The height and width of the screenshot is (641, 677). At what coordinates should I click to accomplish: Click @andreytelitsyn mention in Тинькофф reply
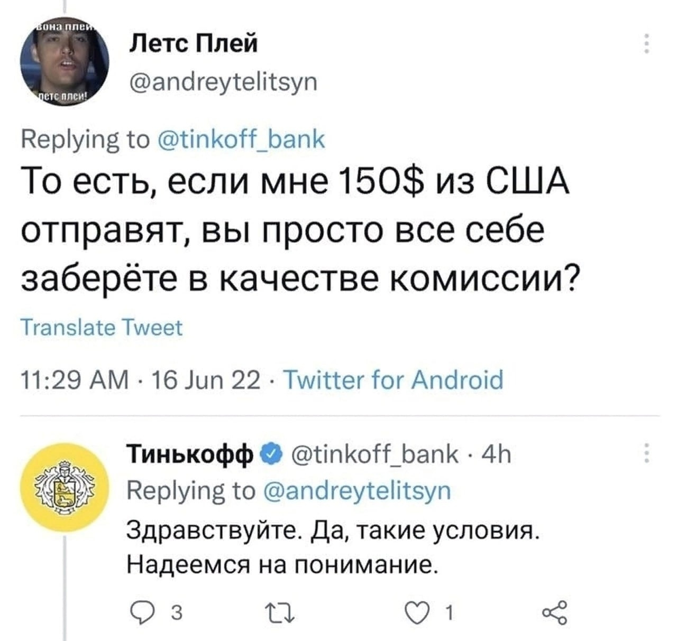pyautogui.click(x=357, y=490)
